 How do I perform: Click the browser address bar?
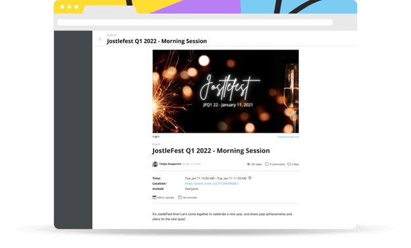195,22
